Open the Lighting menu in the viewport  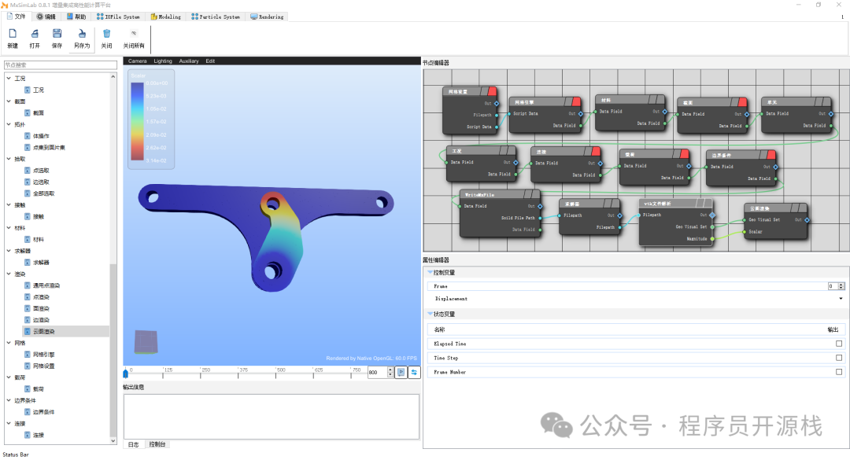click(162, 61)
